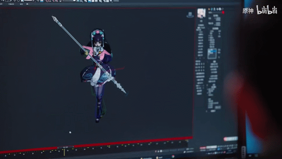Open the Modify tab in the command panel
Viewport: 282px width, 159px height.
pyautogui.click(x=212, y=9)
